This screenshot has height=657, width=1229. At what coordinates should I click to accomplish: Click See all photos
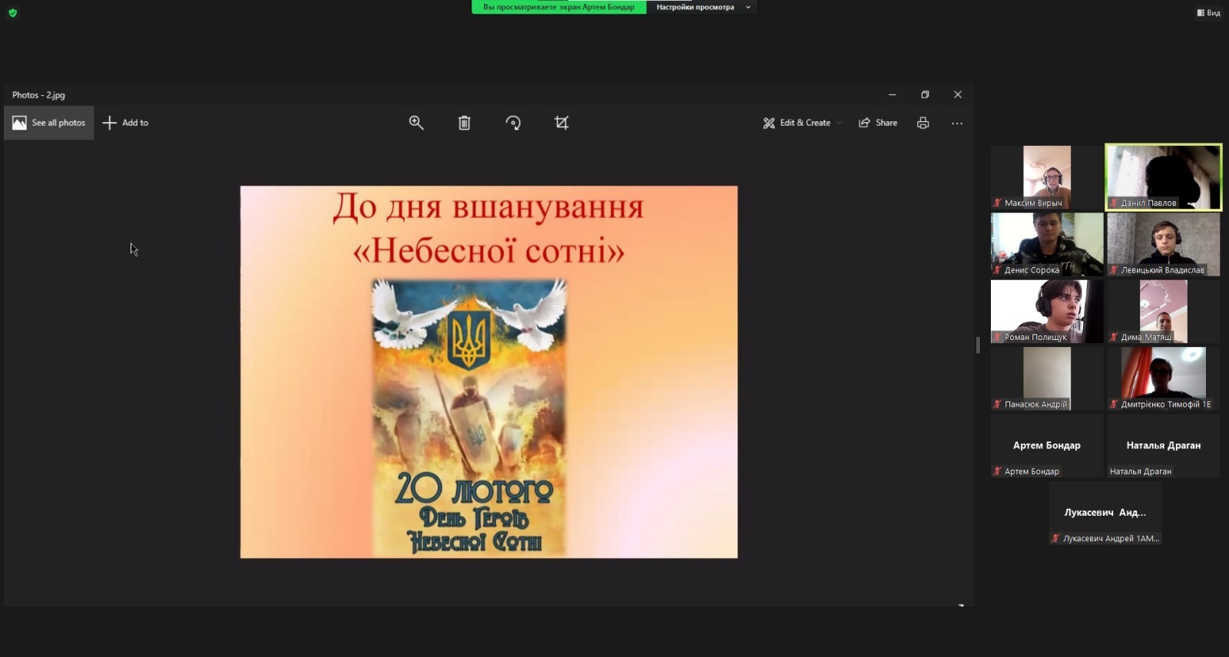(49, 123)
